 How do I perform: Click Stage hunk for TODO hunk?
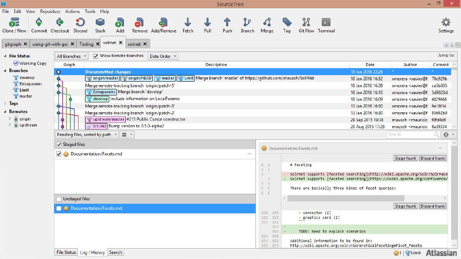[x=405, y=206]
